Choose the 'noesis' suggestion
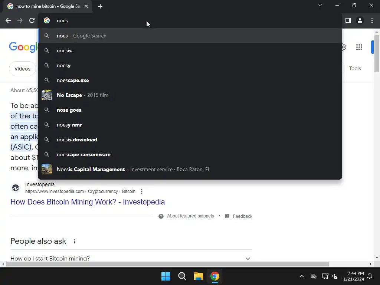The width and height of the screenshot is (380, 285). pyautogui.click(x=190, y=50)
